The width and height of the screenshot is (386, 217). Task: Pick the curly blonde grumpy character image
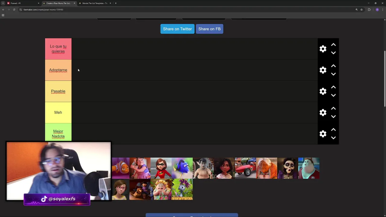(x=161, y=189)
